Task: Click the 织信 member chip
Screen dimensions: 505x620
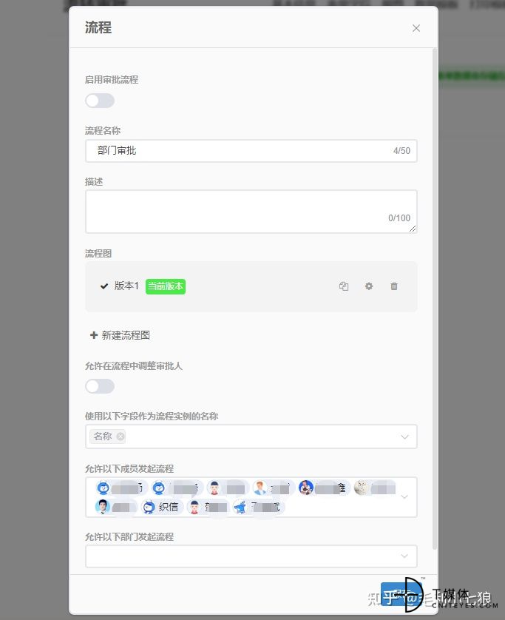Action: tap(161, 507)
